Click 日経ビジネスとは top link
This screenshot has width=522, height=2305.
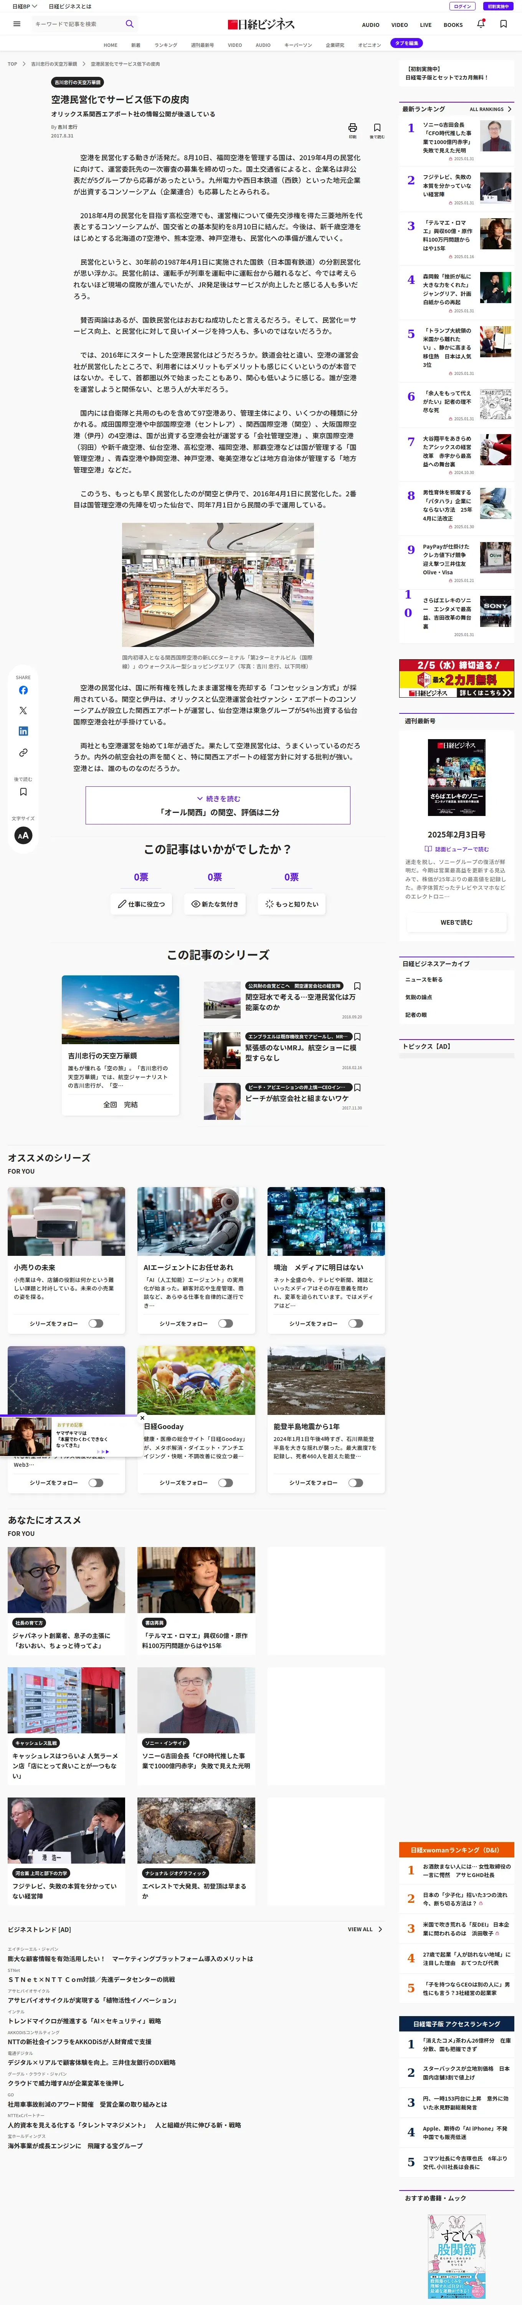click(70, 6)
